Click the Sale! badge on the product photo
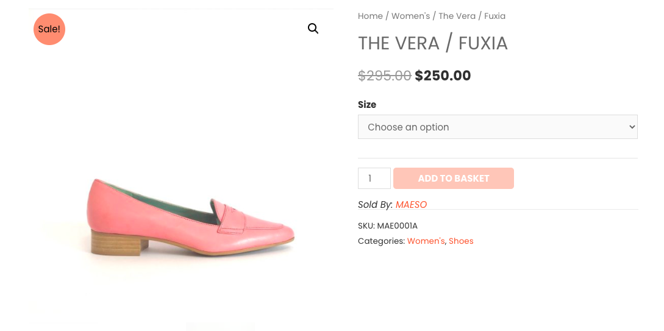 (49, 29)
